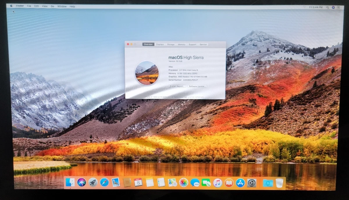
Task: Open iTunes music note icon
Action: (x=218, y=183)
